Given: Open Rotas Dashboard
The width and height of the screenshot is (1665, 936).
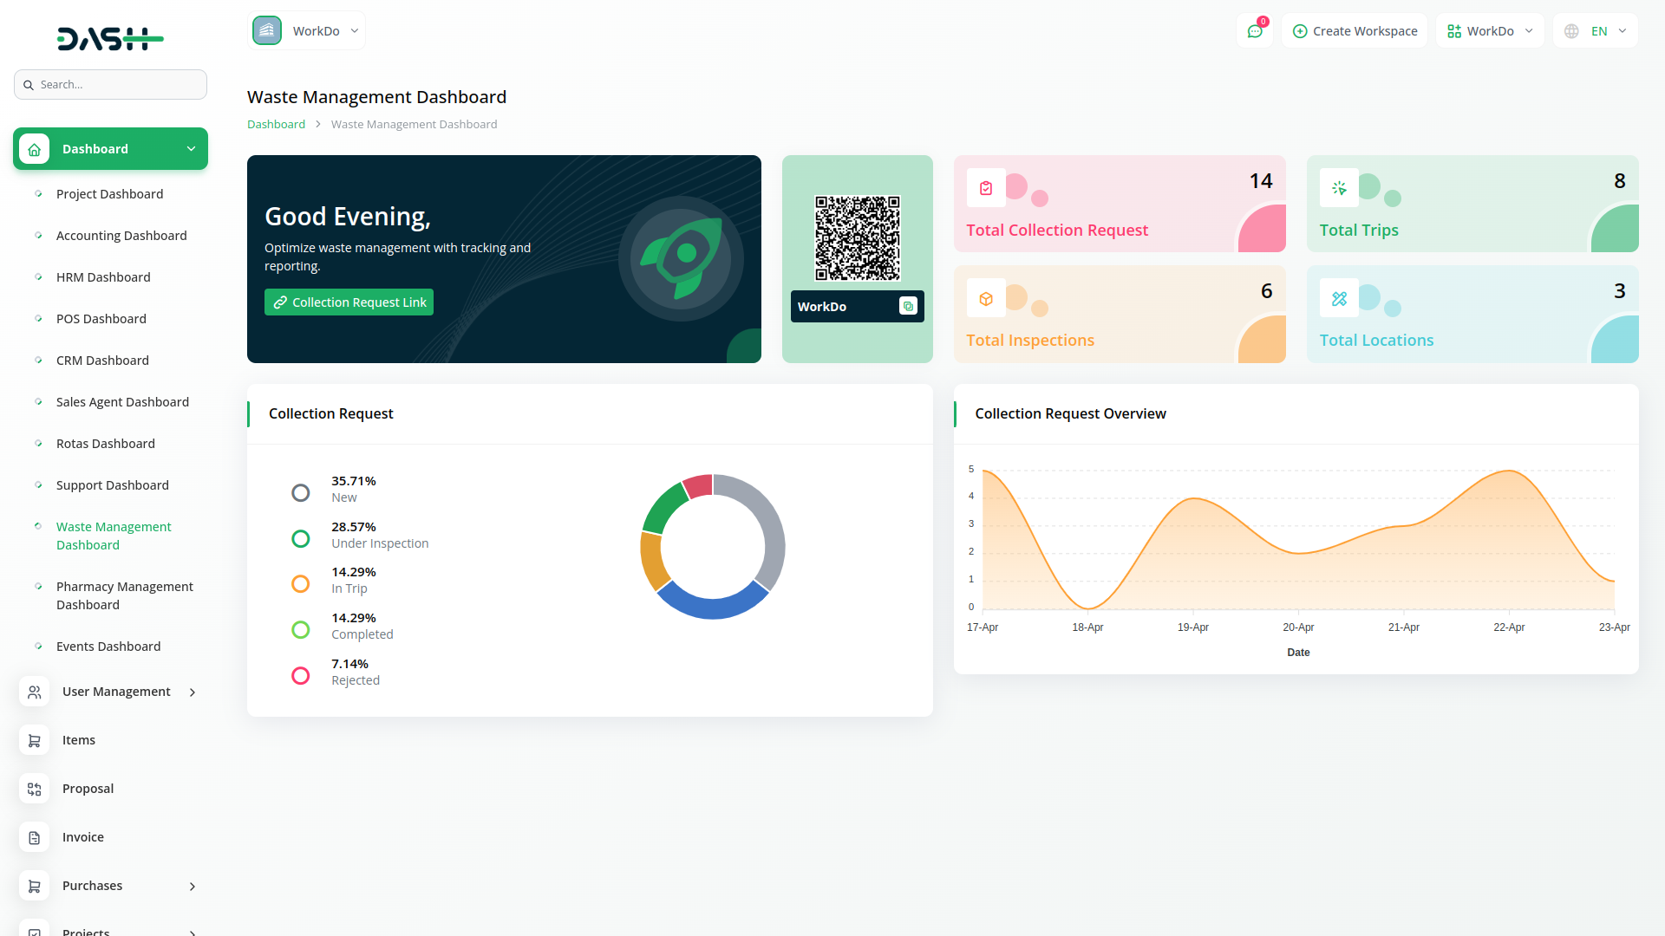Looking at the screenshot, I should tap(106, 444).
